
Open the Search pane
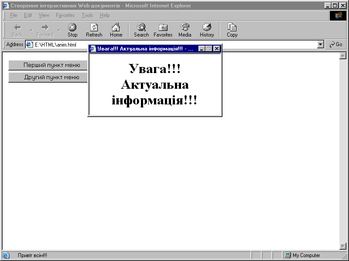[x=141, y=30]
